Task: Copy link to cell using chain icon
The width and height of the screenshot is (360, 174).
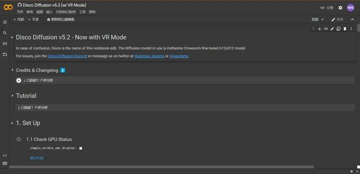Action: [x=326, y=29]
